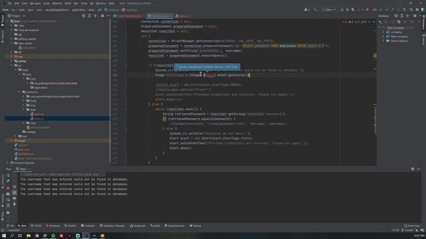Click the Windows Start button

[4, 236]
